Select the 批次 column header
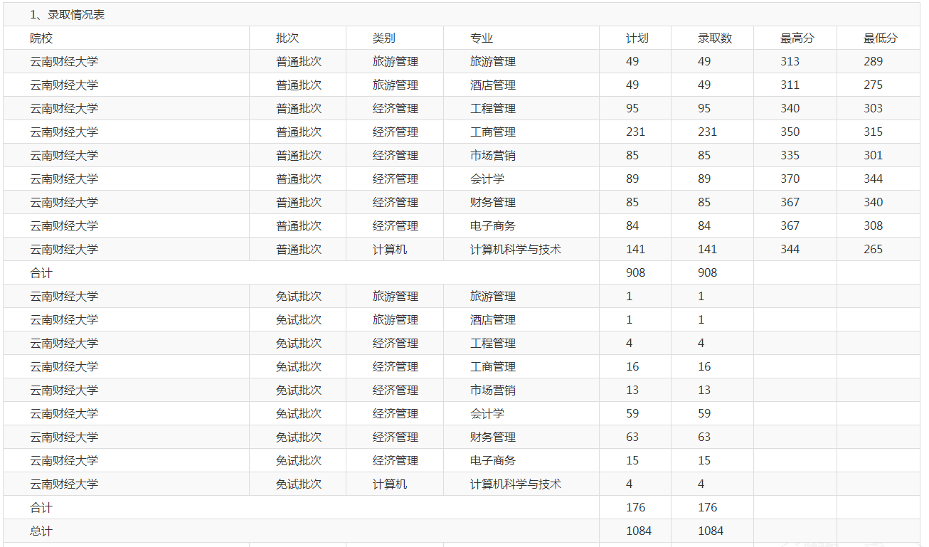Image resolution: width=929 pixels, height=547 pixels. click(287, 38)
